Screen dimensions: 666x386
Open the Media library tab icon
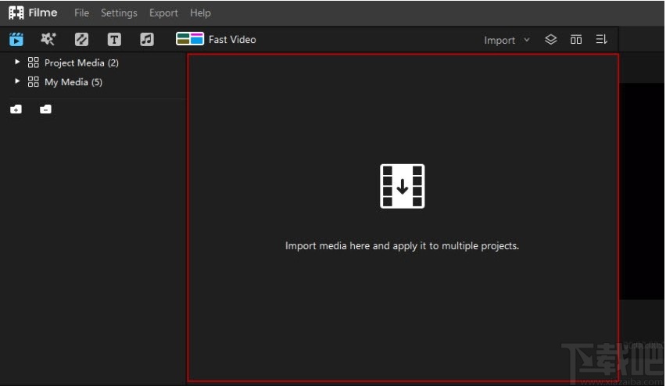[x=16, y=40]
